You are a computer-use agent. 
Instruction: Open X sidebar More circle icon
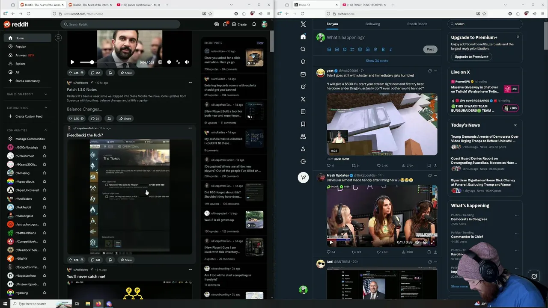coord(303,161)
